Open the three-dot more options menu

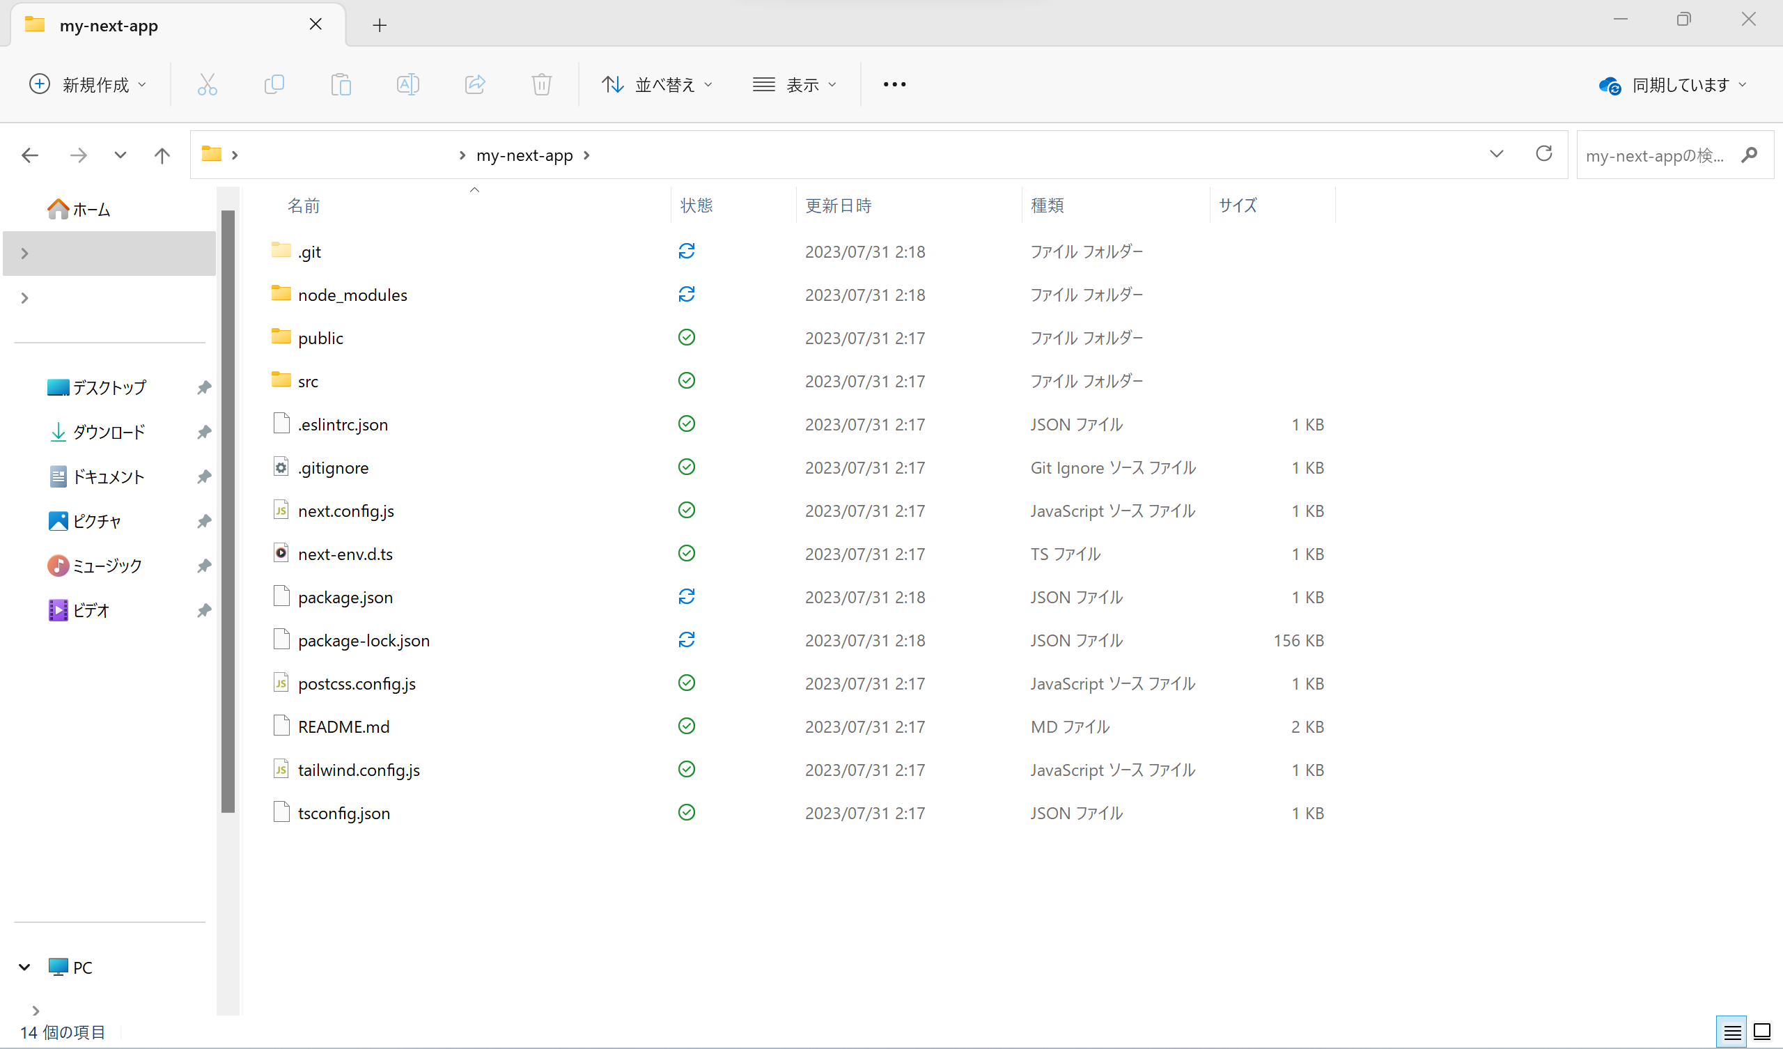pos(894,84)
